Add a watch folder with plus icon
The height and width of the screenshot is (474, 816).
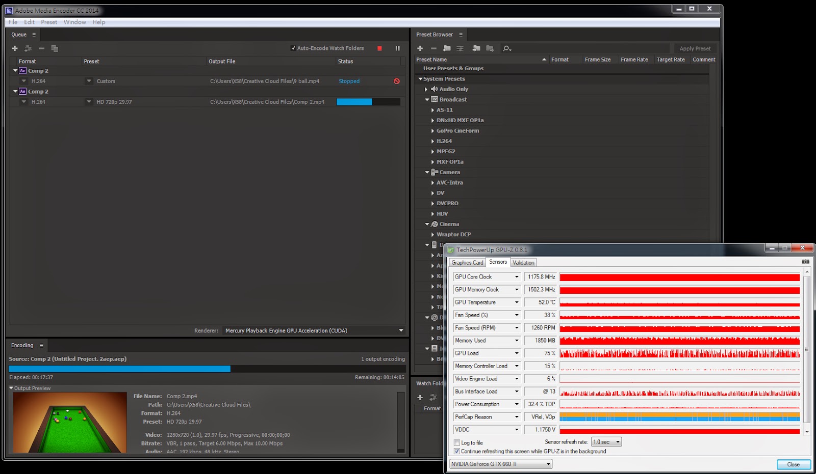(x=420, y=397)
